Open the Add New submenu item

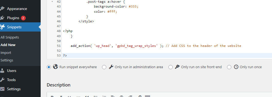tap(8, 45)
